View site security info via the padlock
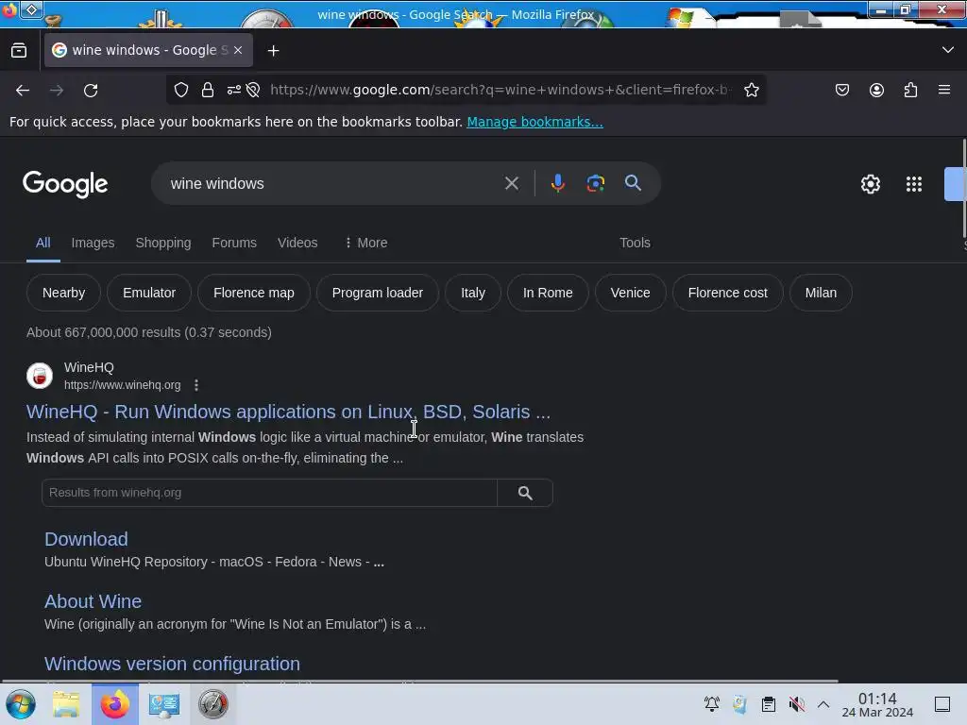The height and width of the screenshot is (725, 967). tap(208, 90)
